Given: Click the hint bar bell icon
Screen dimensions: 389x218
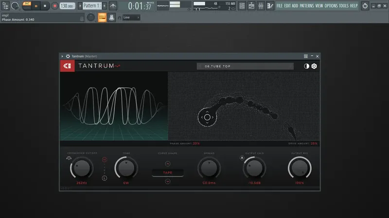Looking at the screenshot, I should pos(82,18).
